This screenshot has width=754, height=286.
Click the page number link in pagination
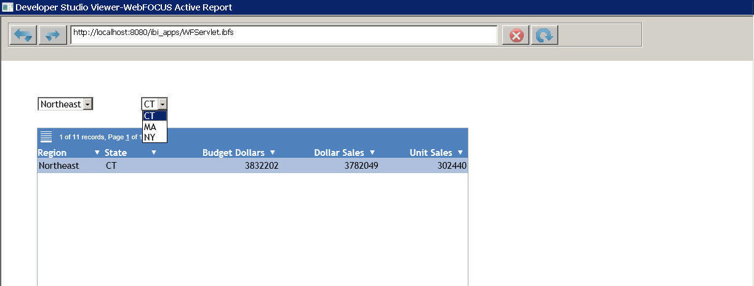point(127,137)
